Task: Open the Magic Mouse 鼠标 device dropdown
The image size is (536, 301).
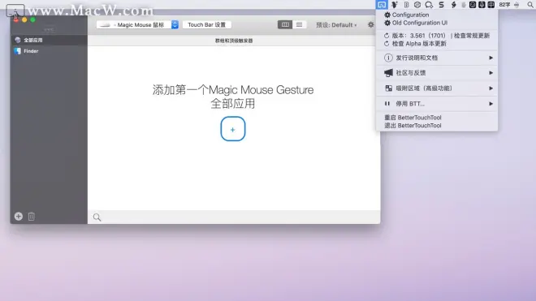Action: point(137,24)
